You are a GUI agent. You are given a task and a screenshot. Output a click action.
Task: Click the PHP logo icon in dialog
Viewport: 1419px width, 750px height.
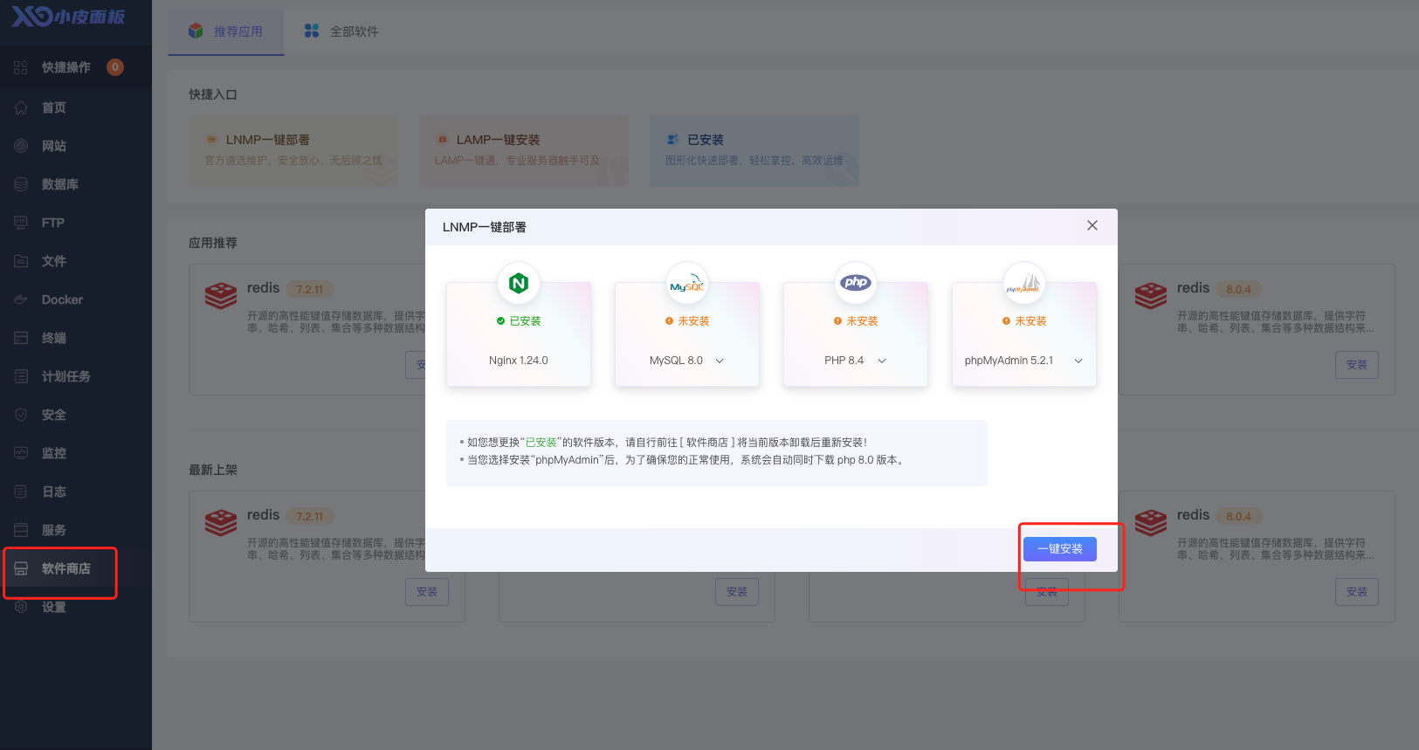(856, 283)
